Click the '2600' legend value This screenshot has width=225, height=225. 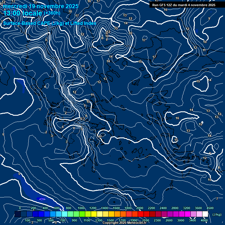pos(169,220)
